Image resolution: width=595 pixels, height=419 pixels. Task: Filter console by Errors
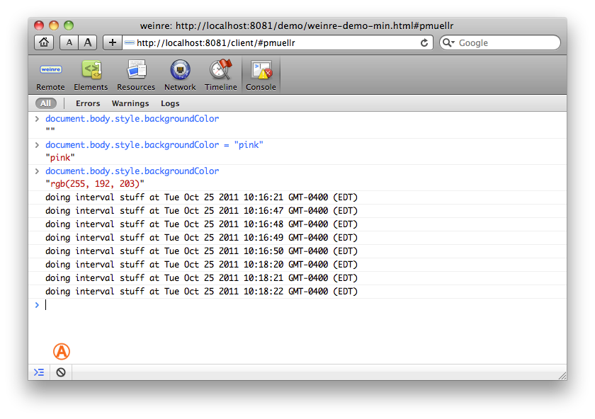click(x=88, y=103)
